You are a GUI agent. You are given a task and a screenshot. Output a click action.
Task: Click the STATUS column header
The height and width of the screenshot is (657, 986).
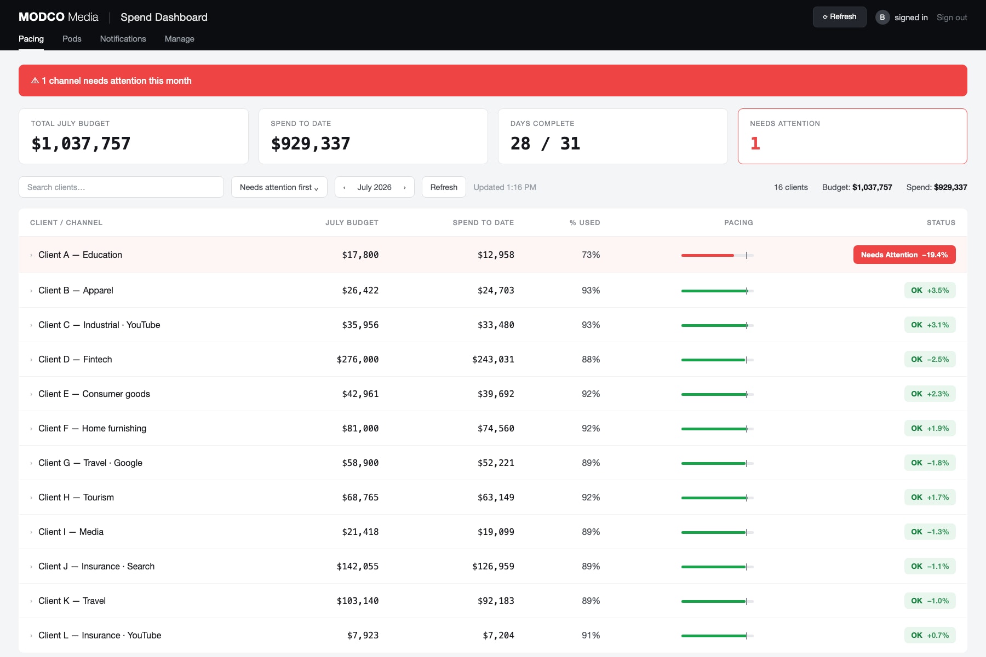(941, 223)
